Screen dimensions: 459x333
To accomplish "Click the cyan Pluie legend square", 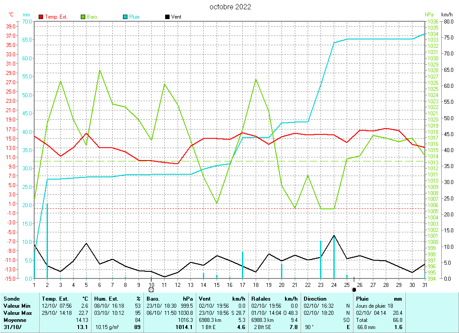I will 125,17.
